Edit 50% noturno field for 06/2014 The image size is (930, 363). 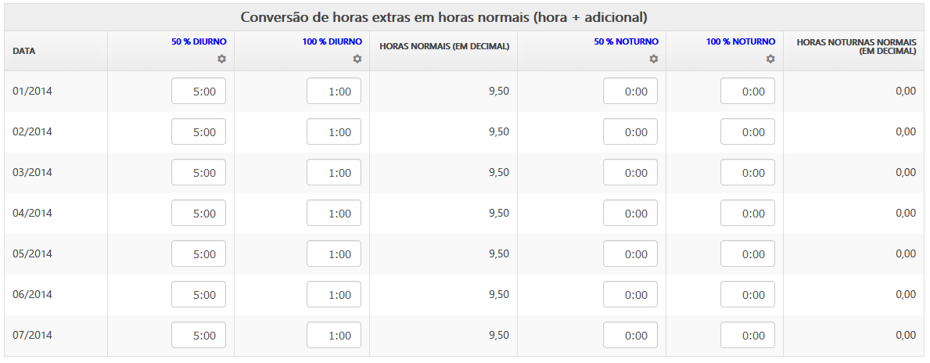pos(630,294)
